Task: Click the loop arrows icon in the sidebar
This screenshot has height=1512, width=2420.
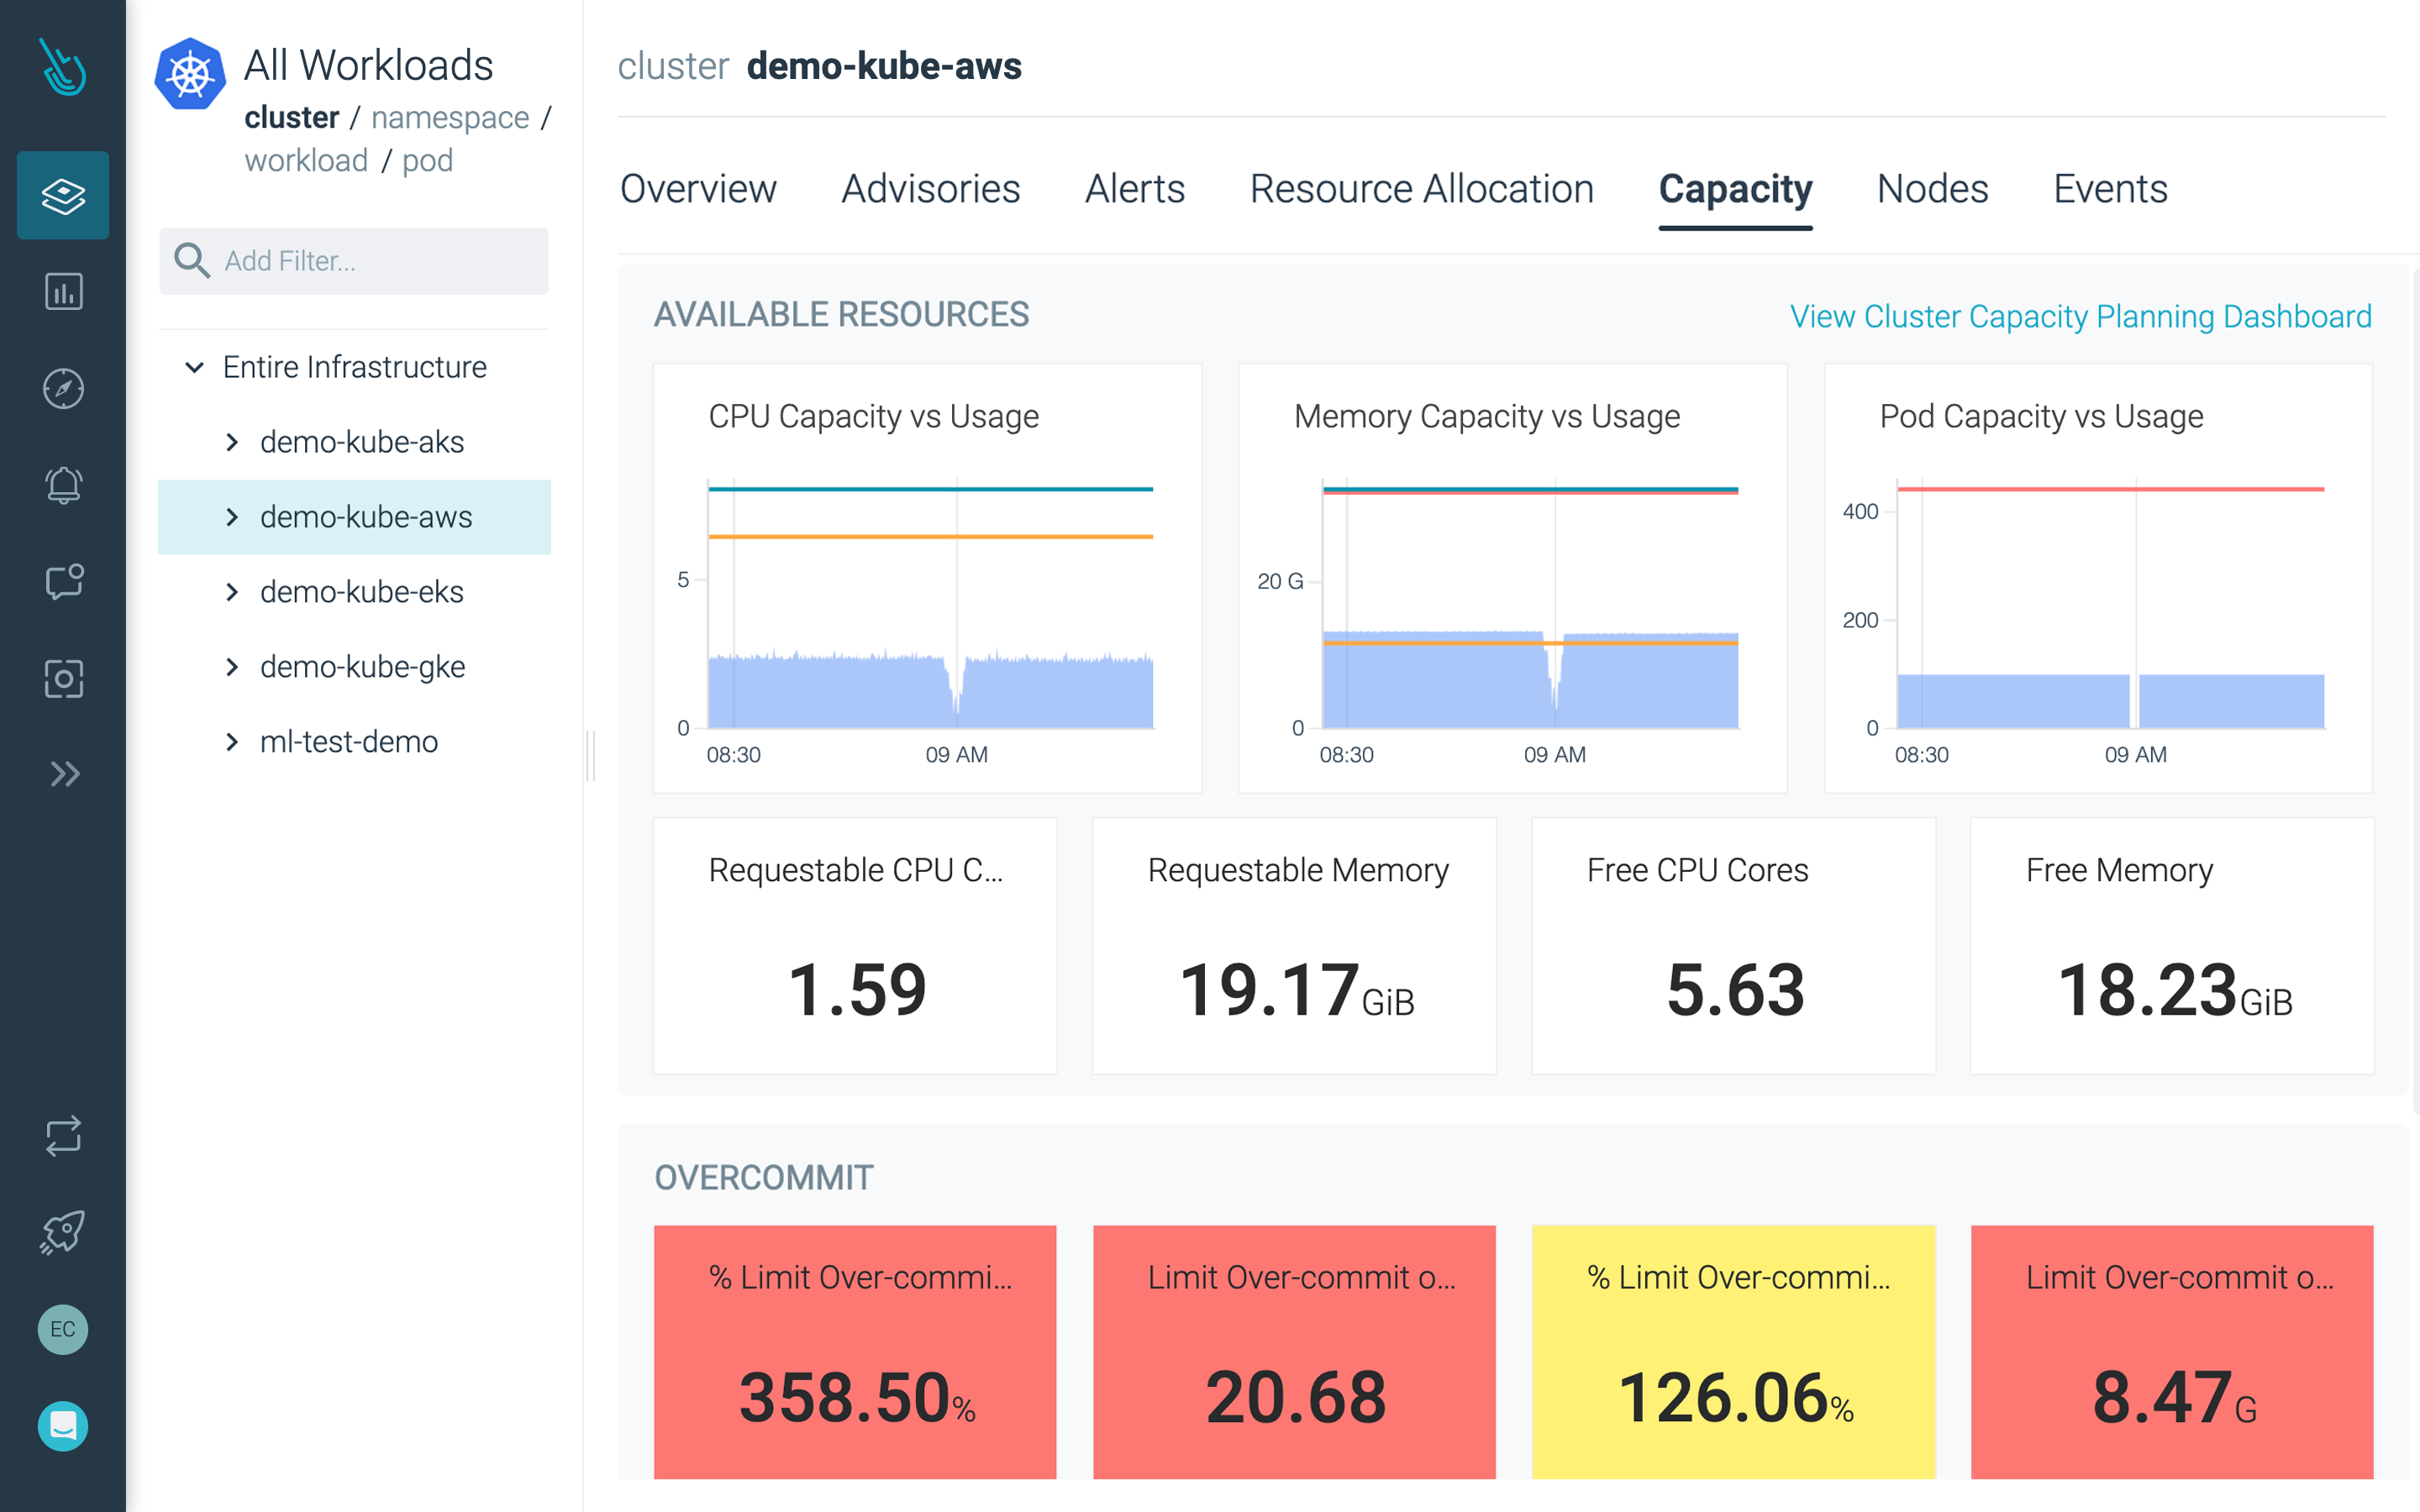Action: (x=63, y=1136)
